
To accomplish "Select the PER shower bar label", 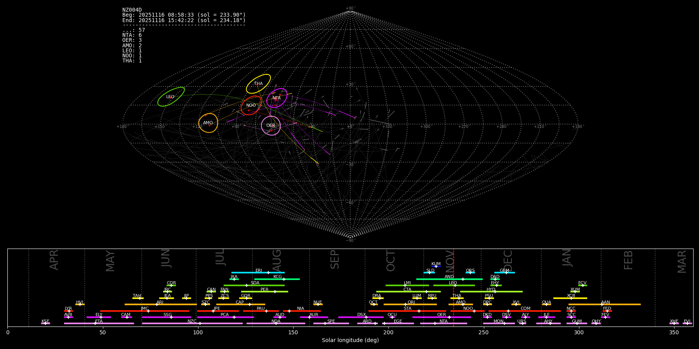I will coord(264,290).
